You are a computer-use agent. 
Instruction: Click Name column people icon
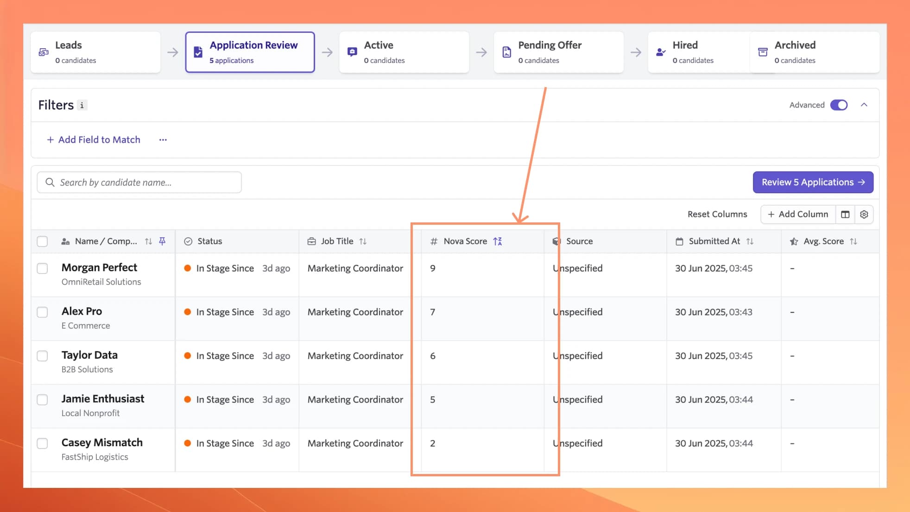click(65, 241)
